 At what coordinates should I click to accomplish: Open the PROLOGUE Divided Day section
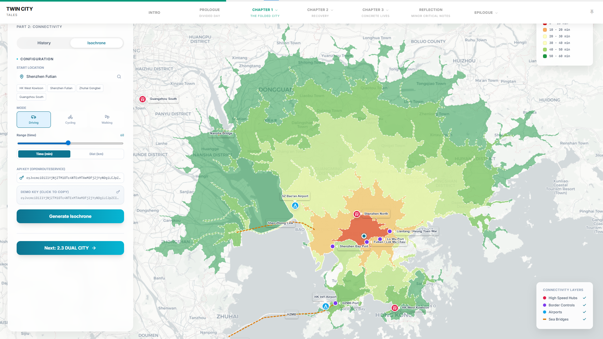[210, 13]
